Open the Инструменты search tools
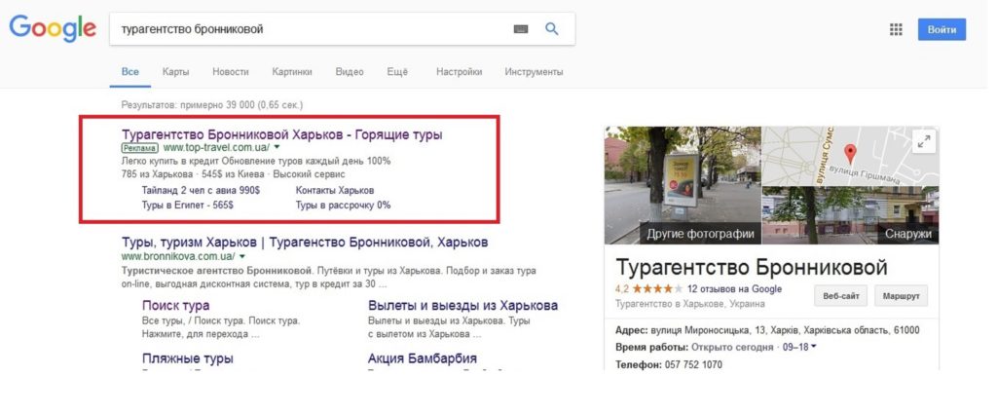 coord(534,72)
